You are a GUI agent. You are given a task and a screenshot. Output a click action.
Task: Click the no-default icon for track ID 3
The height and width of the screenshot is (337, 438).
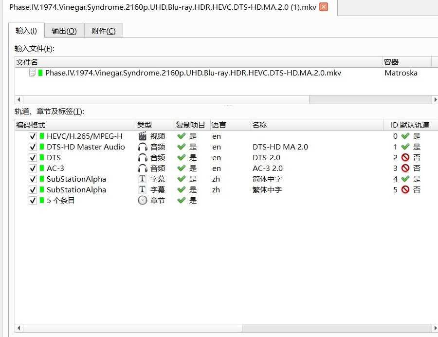point(405,168)
